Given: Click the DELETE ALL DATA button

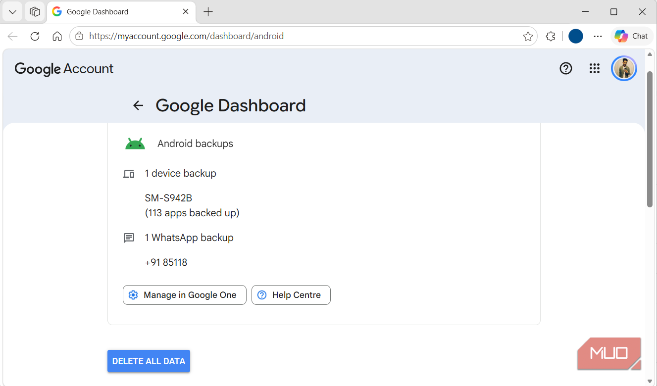Looking at the screenshot, I should click(x=149, y=361).
